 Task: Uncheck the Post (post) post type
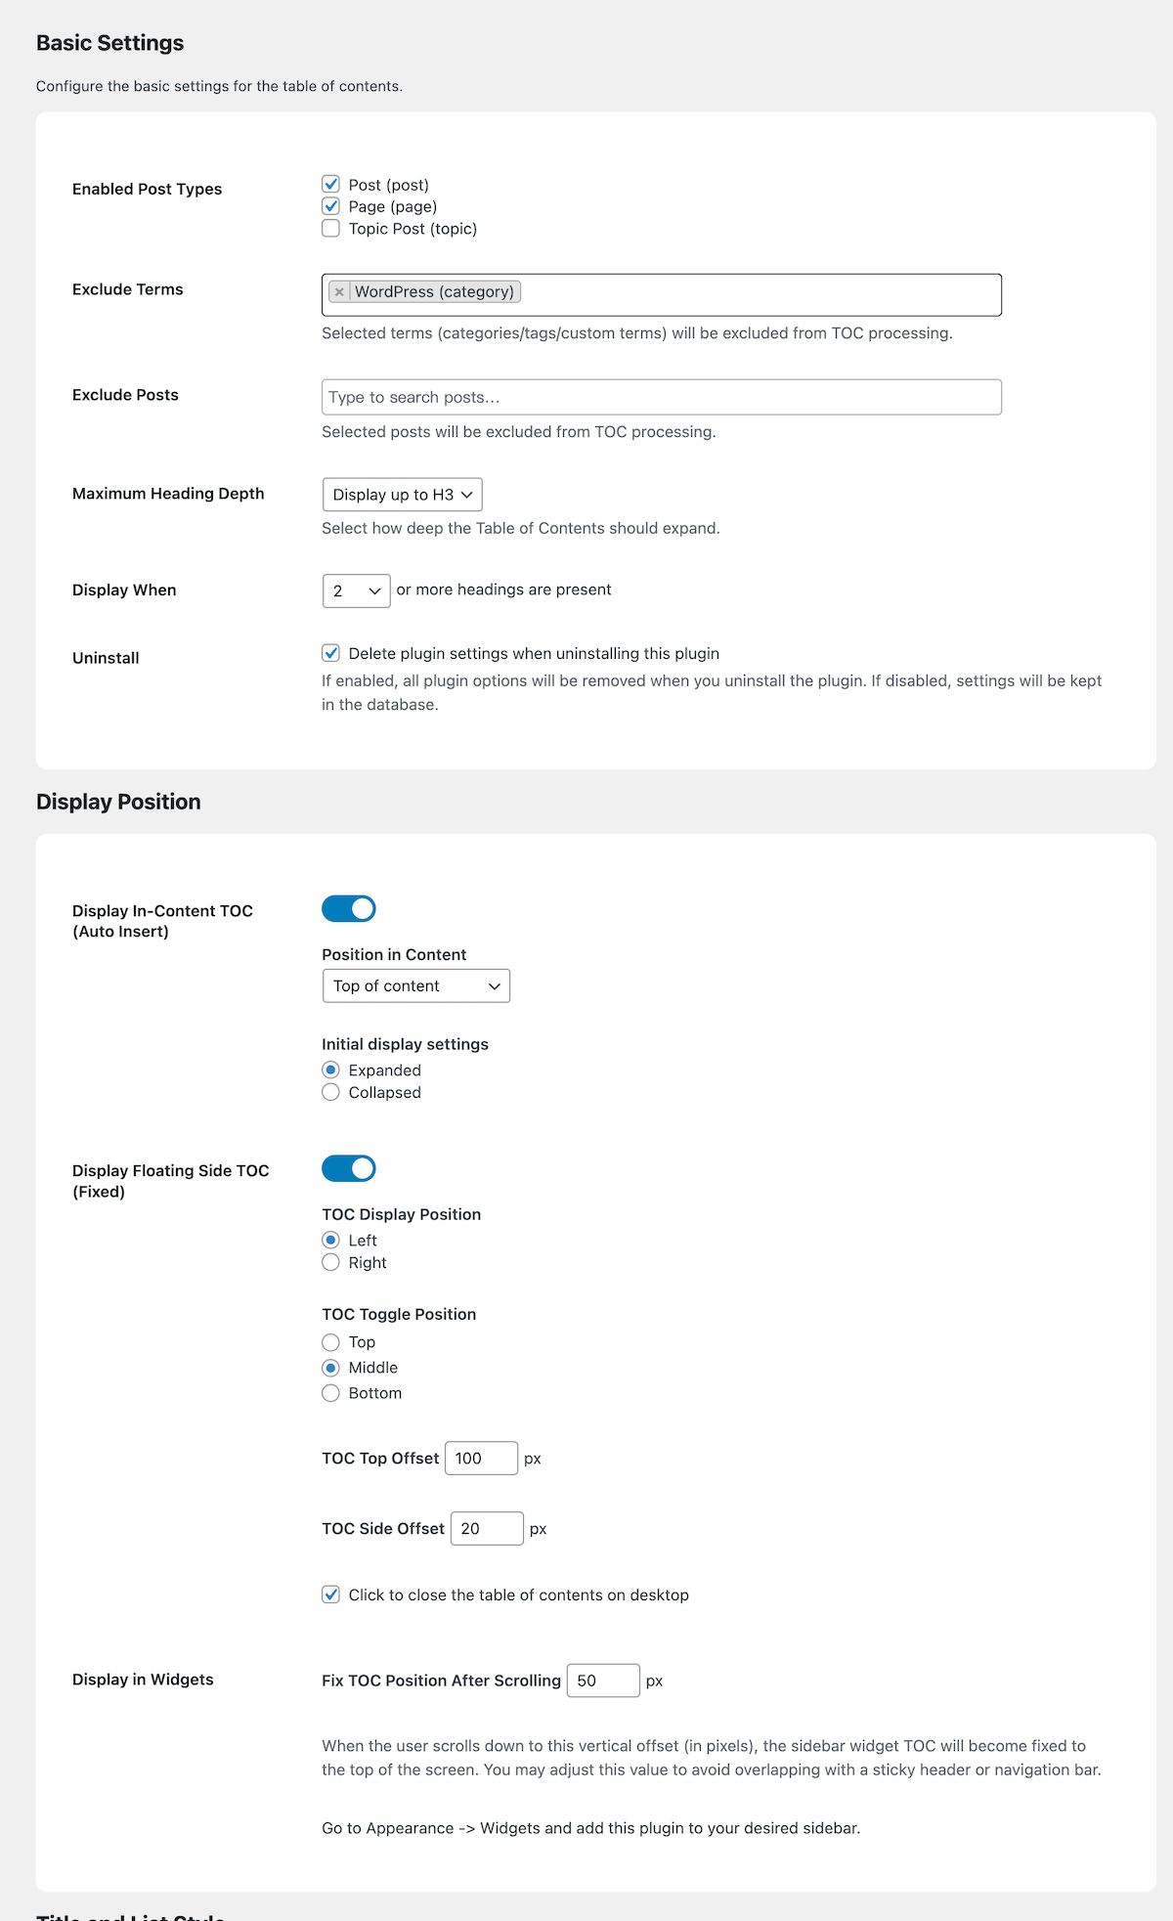coord(330,184)
